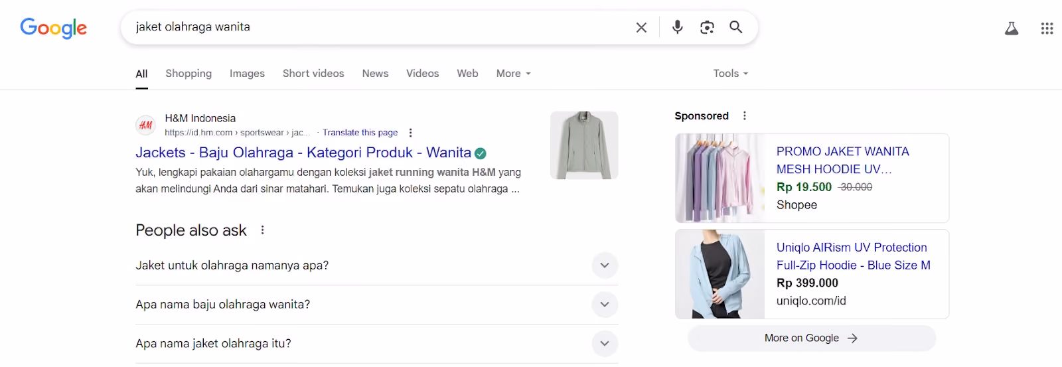Click Uniqlo blue hoodie product image
This screenshot has width=1062, height=367.
[720, 274]
